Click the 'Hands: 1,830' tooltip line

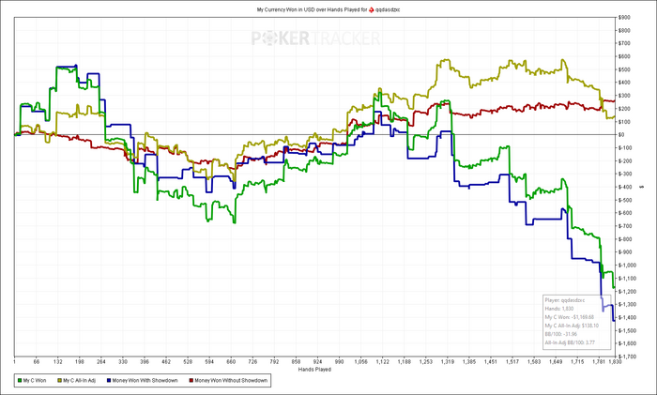(559, 309)
